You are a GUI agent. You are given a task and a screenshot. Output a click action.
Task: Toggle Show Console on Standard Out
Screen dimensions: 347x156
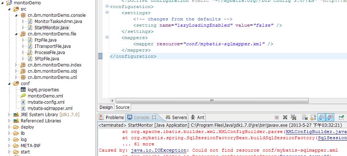point(321,117)
